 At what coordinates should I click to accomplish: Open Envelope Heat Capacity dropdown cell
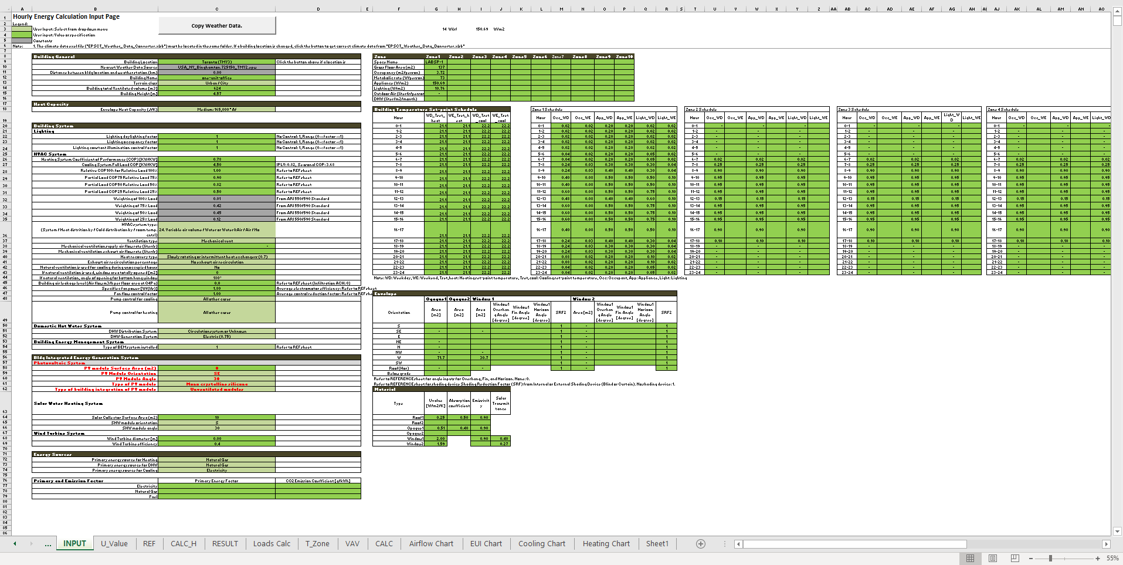tap(216, 109)
